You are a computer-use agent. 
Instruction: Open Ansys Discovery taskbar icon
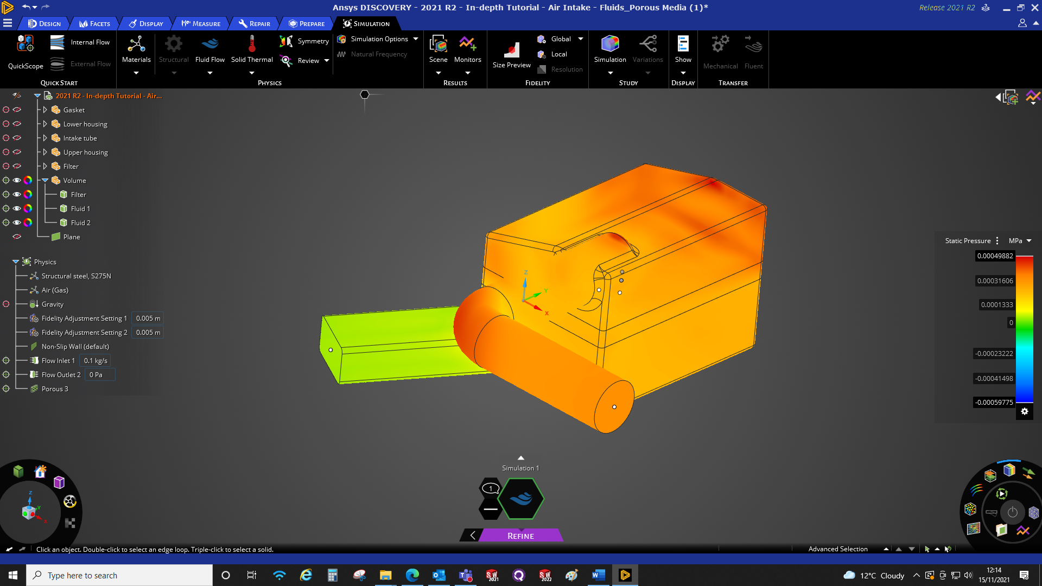point(625,575)
